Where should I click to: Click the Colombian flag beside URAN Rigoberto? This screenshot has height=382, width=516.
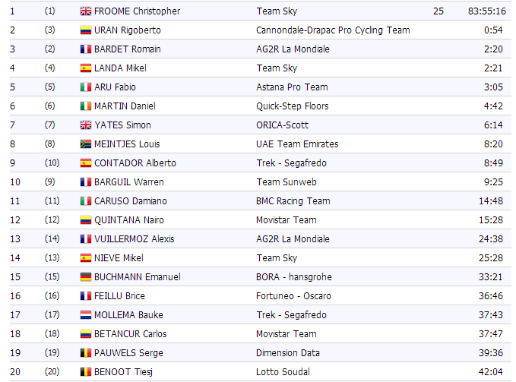point(86,30)
